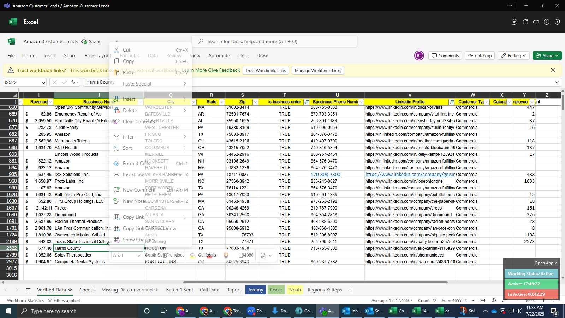Screen dimensions: 565x318
Task: Choose Paste Special in the context menu
Action: coord(150,84)
